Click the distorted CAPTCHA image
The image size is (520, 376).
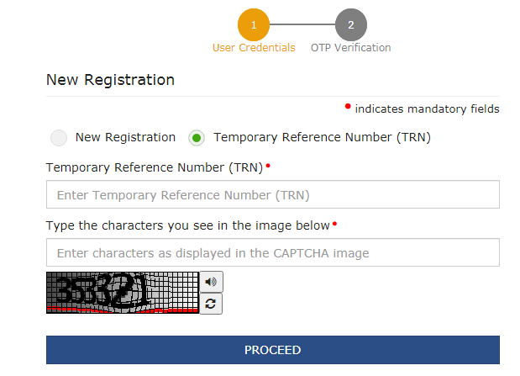(123, 293)
